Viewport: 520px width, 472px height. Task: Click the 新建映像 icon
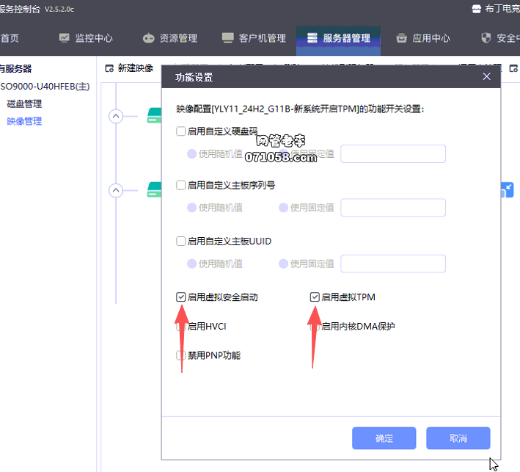pos(109,69)
